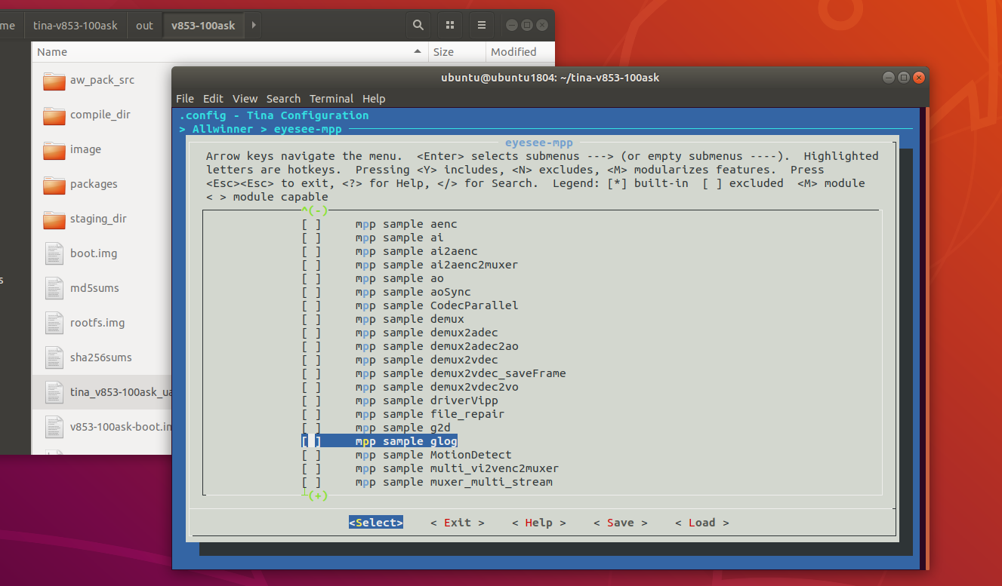Choose the < Help > button

pos(539,523)
